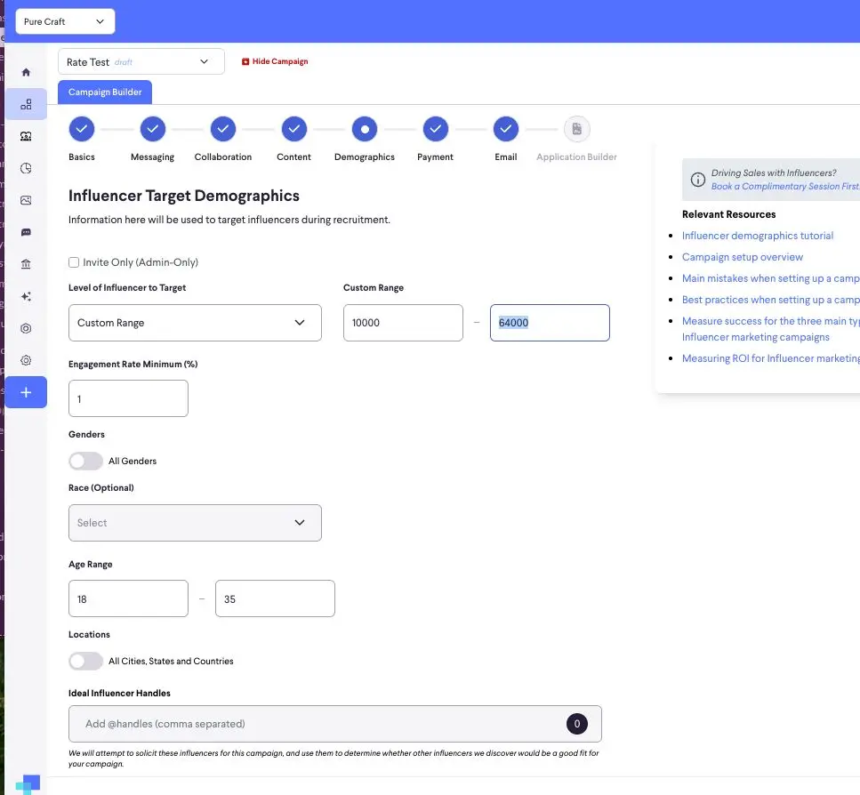Image resolution: width=860 pixels, height=795 pixels.
Task: Open Book a Complimentary Session First link
Action: (x=785, y=187)
